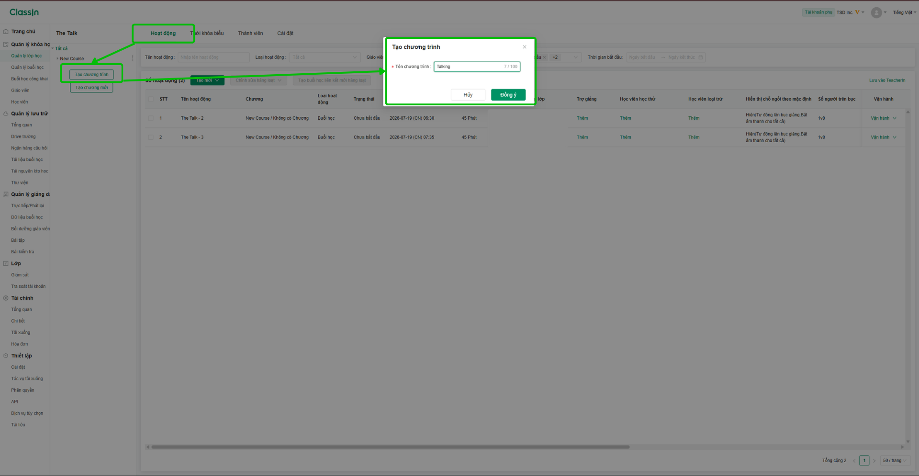Image resolution: width=919 pixels, height=476 pixels.
Task: Click the Đồng ý confirm button
Action: pos(508,95)
